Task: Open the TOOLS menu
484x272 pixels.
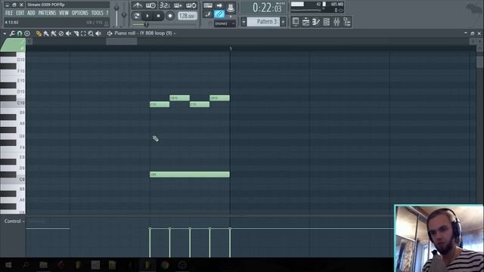Action: pyautogui.click(x=98, y=13)
